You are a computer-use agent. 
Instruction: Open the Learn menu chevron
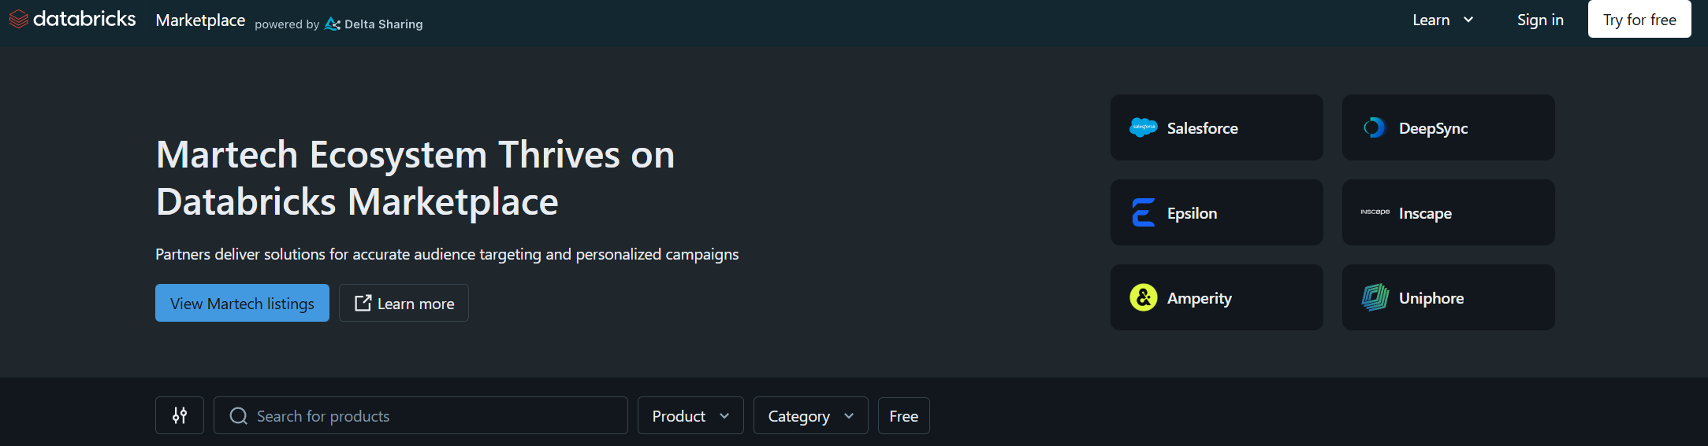point(1468,20)
